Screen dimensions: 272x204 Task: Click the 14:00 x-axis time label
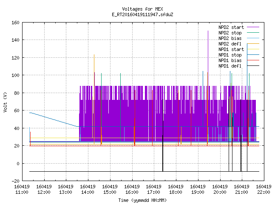coord(88,192)
